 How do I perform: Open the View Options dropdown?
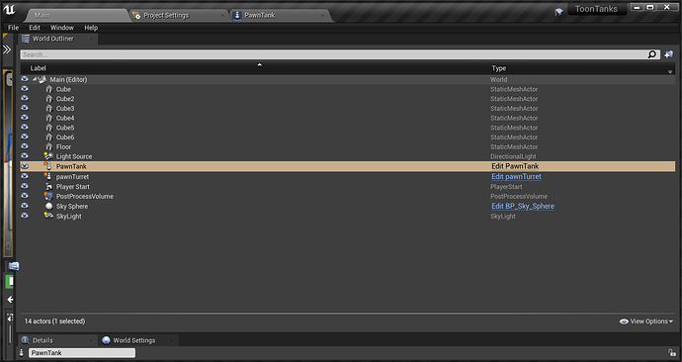coord(645,321)
